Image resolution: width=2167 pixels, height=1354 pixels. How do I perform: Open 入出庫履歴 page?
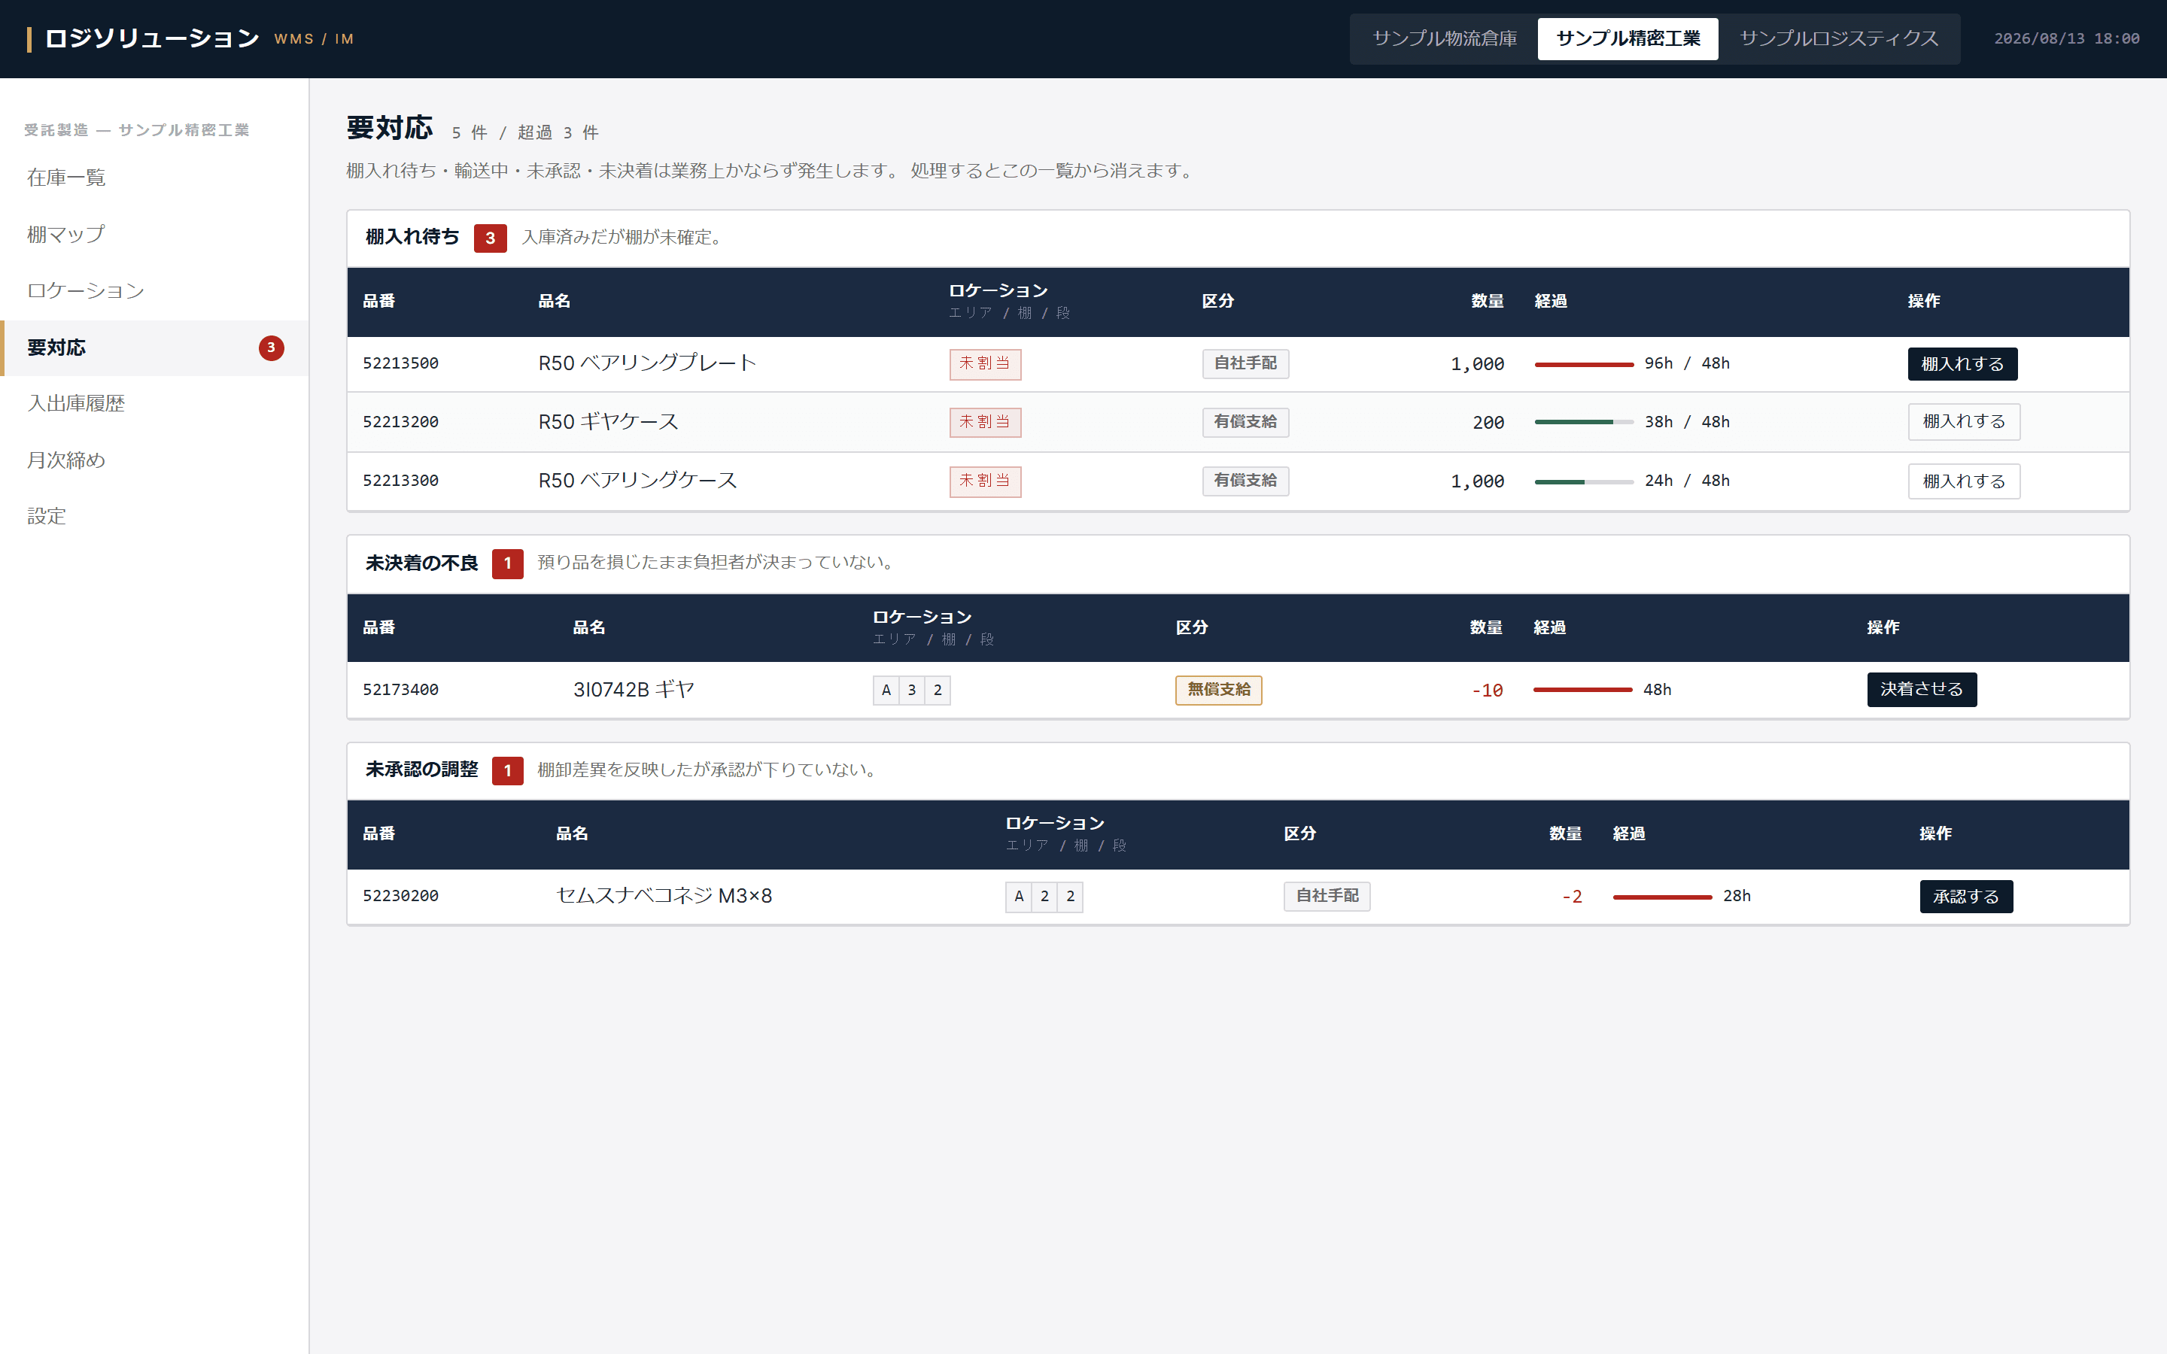[x=154, y=403]
